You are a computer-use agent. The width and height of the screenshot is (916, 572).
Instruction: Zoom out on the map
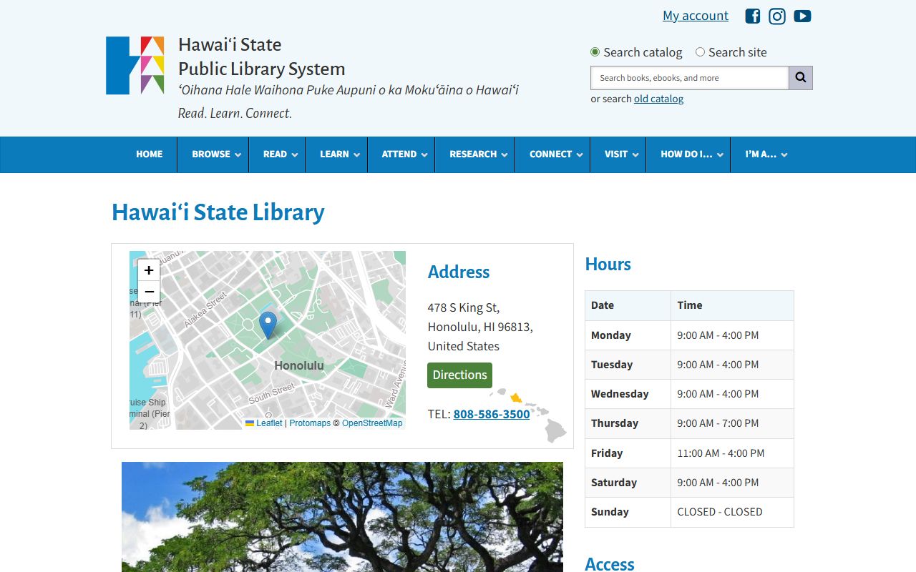(149, 292)
